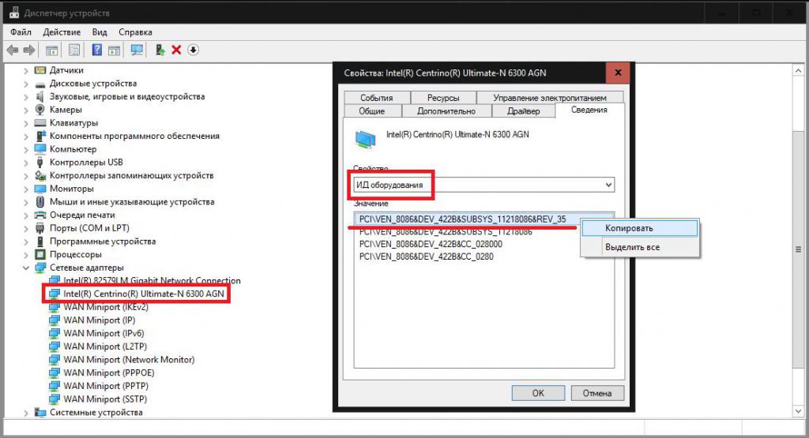Click the OK button in Properties

(538, 393)
